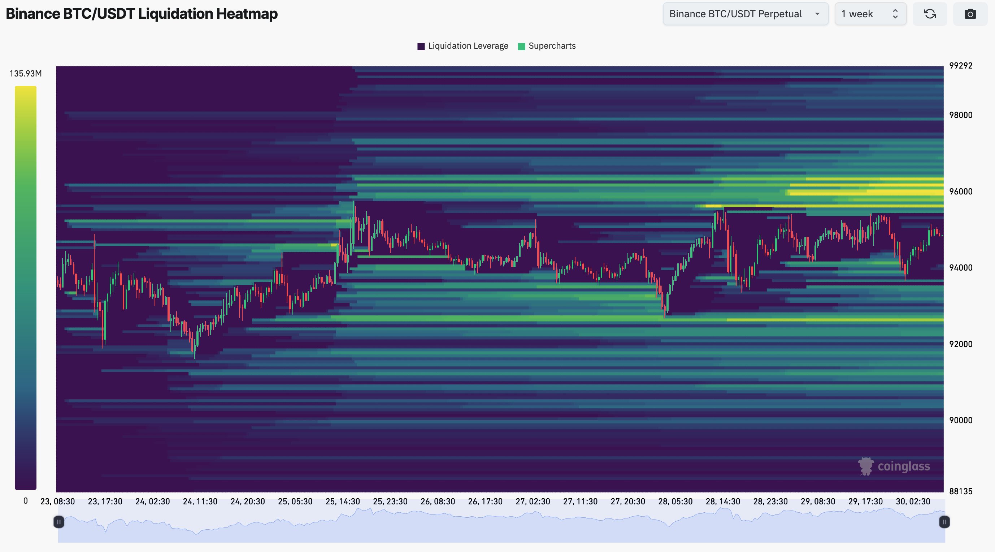
Task: Click the Binance BTC/USDT Liquidation Heatmap title
Action: (x=142, y=14)
